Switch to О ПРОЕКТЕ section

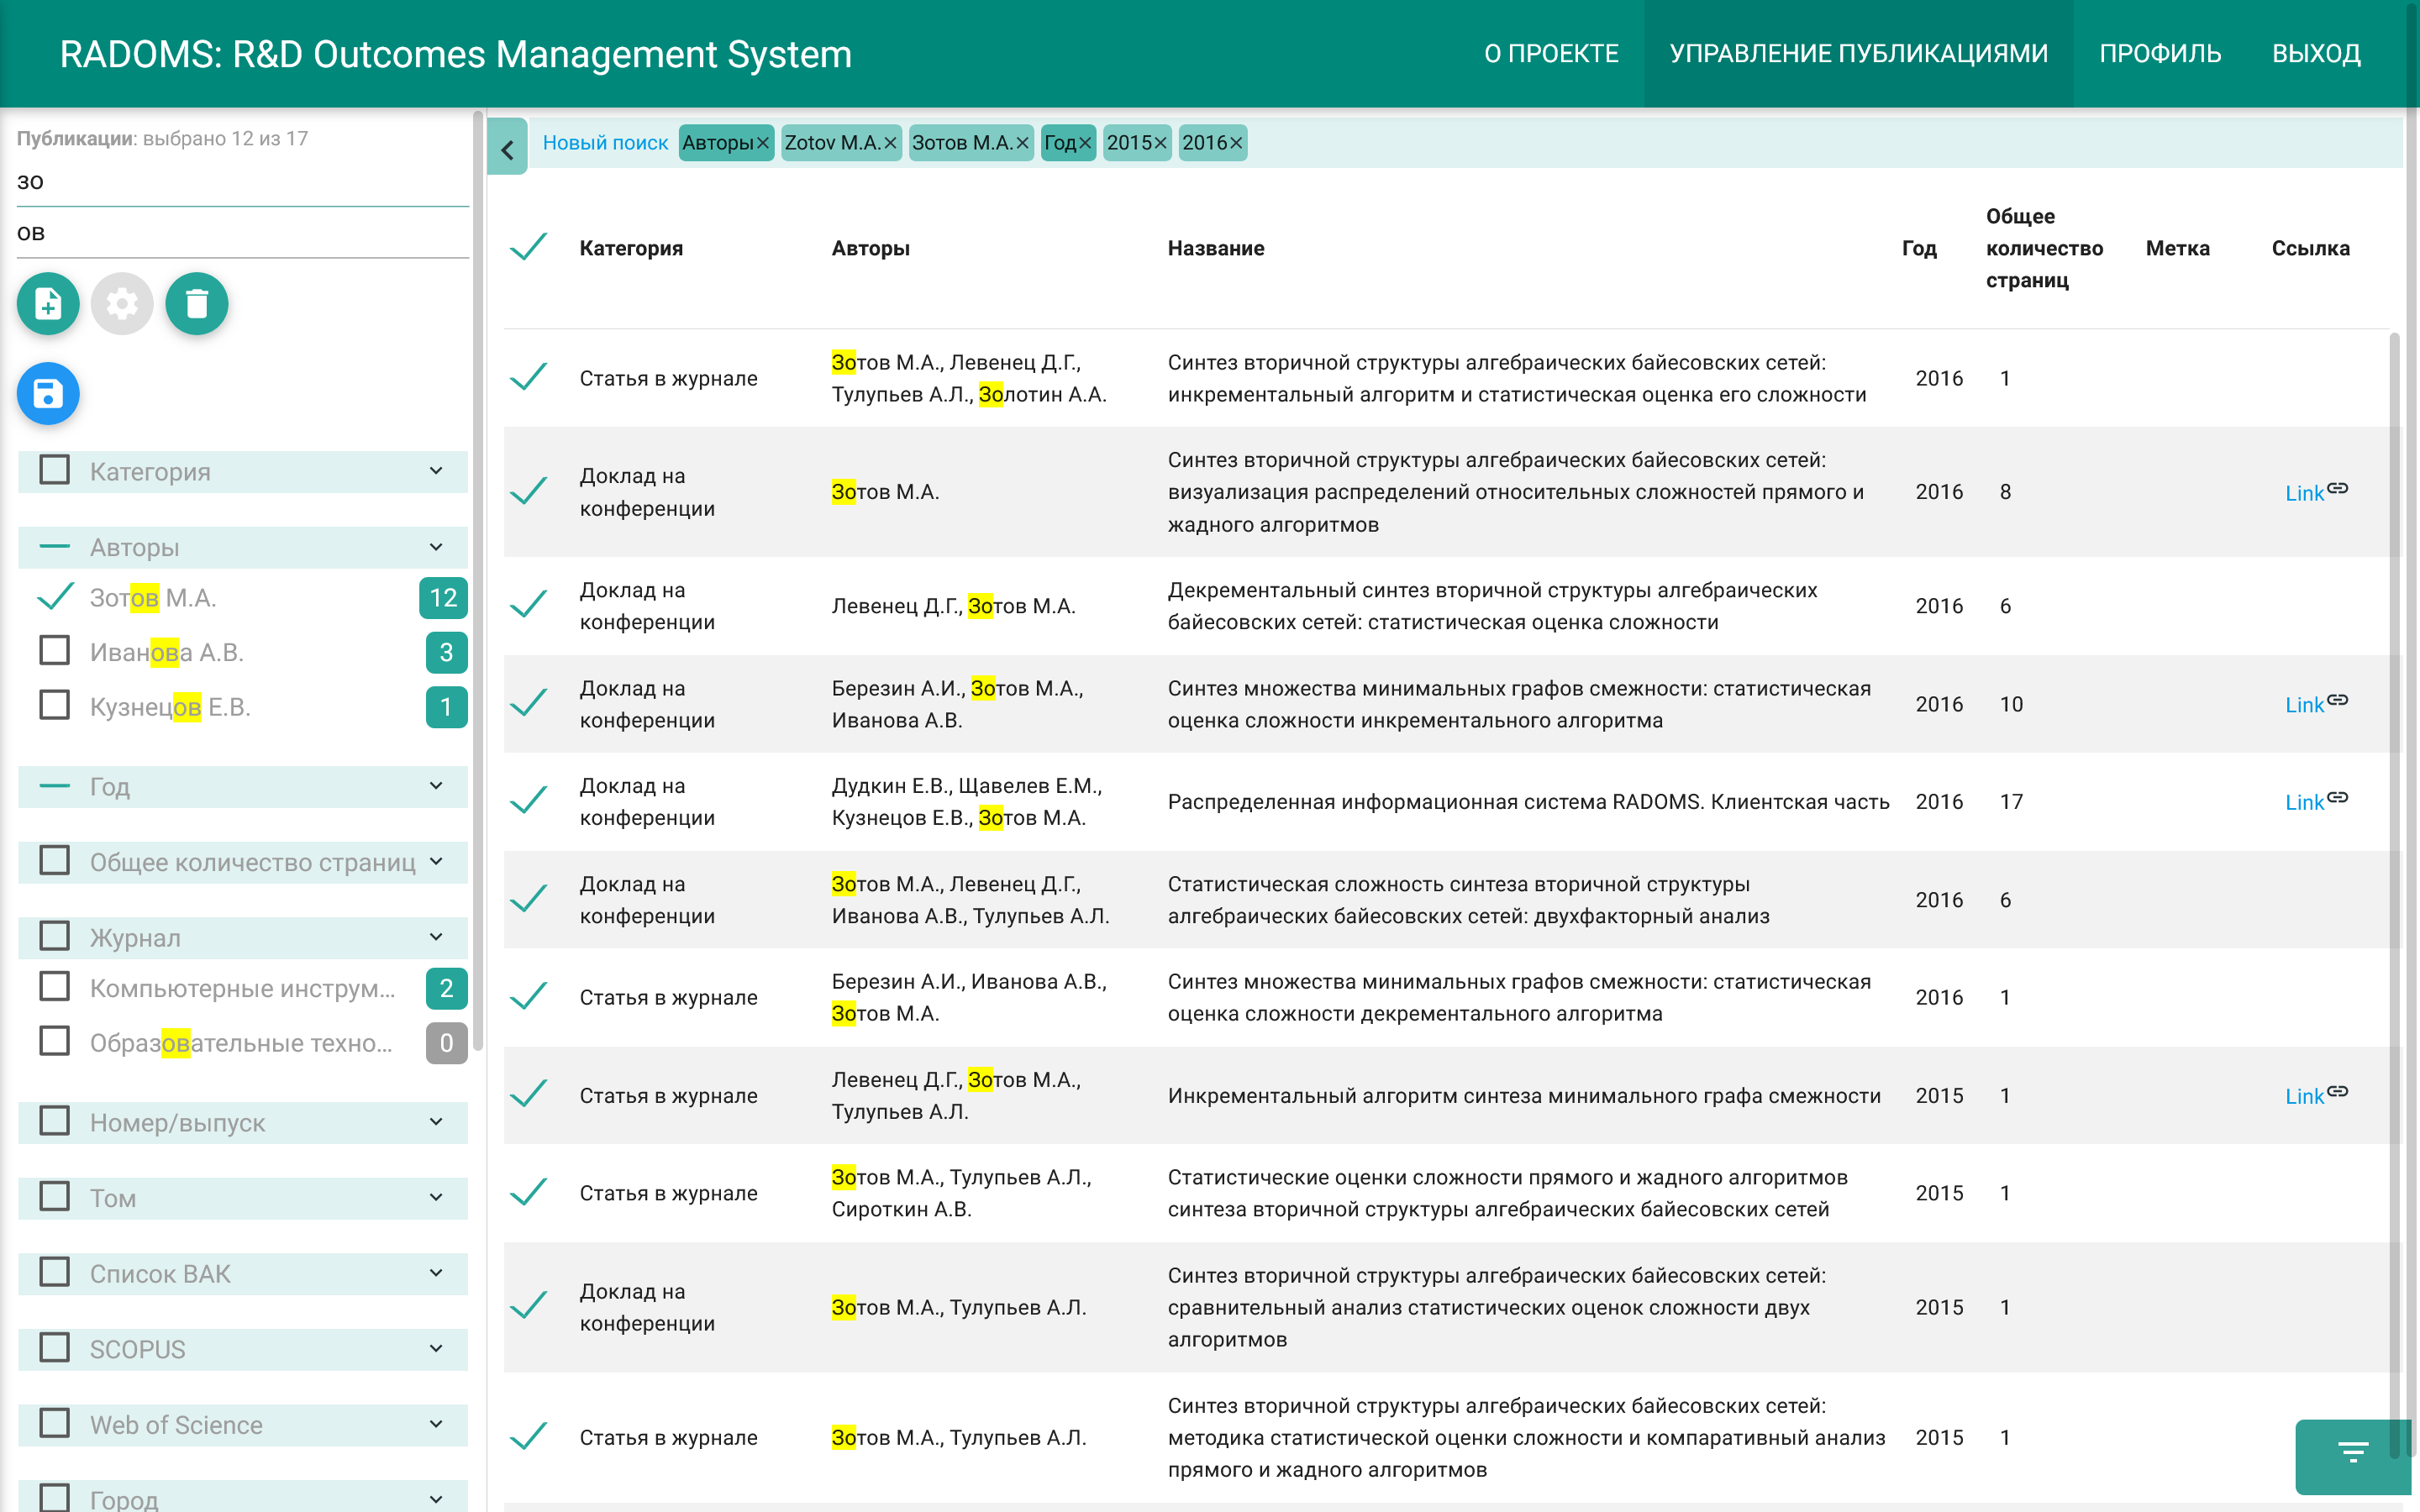[1551, 53]
